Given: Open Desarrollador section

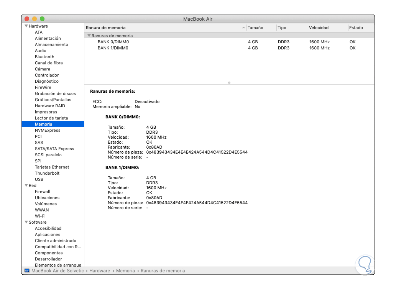Looking at the screenshot, I should pyautogui.click(x=48, y=259).
